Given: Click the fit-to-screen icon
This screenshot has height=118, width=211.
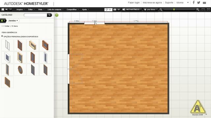Looking at the screenshot, I should click(x=203, y=10).
